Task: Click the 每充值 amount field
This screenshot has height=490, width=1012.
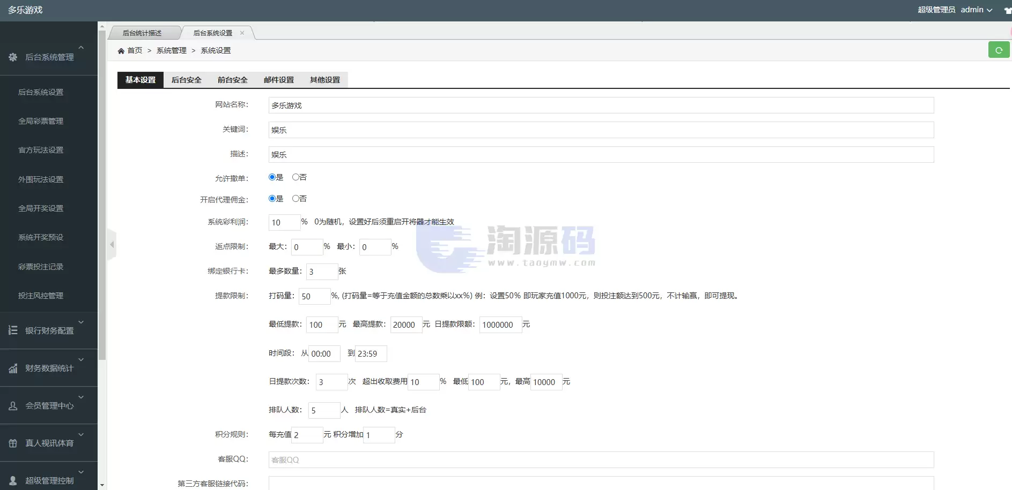Action: 307,435
